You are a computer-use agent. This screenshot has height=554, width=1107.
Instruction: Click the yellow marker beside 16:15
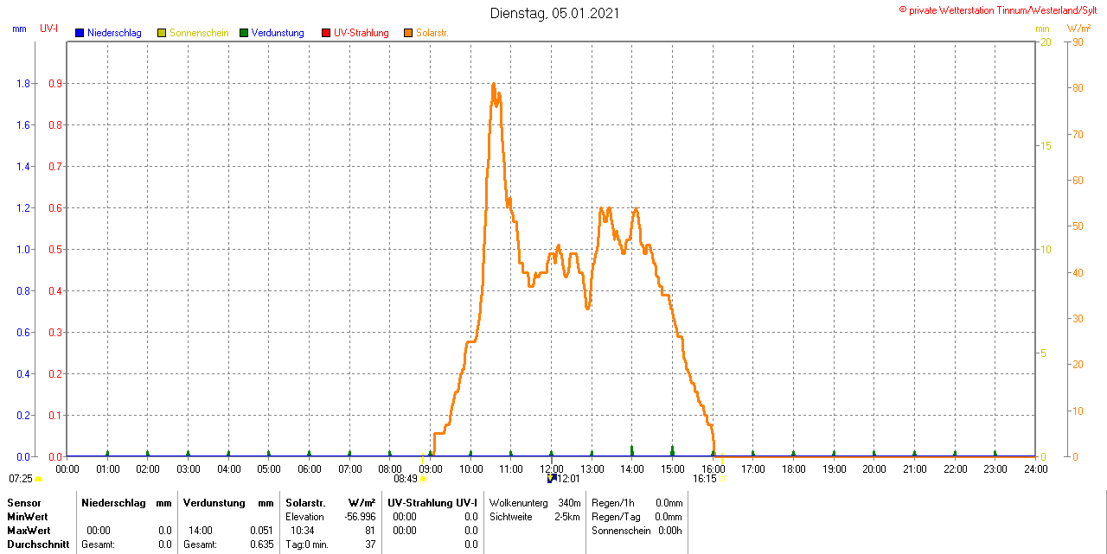point(720,479)
